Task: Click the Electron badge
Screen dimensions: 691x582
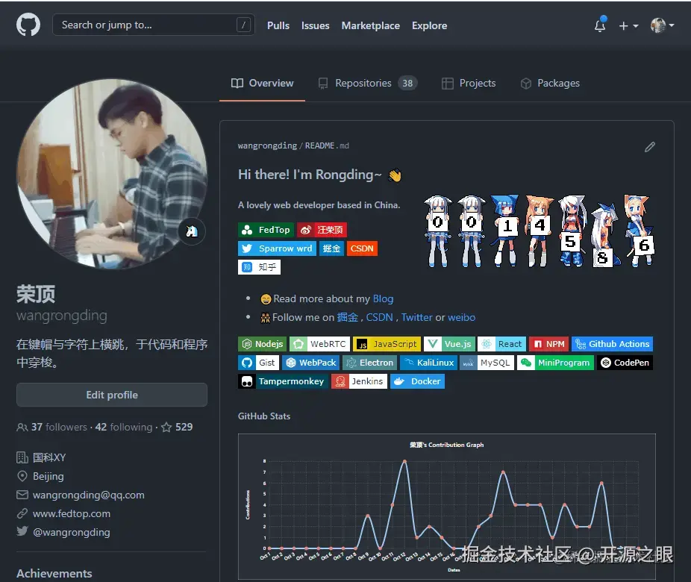Action: pyautogui.click(x=369, y=363)
